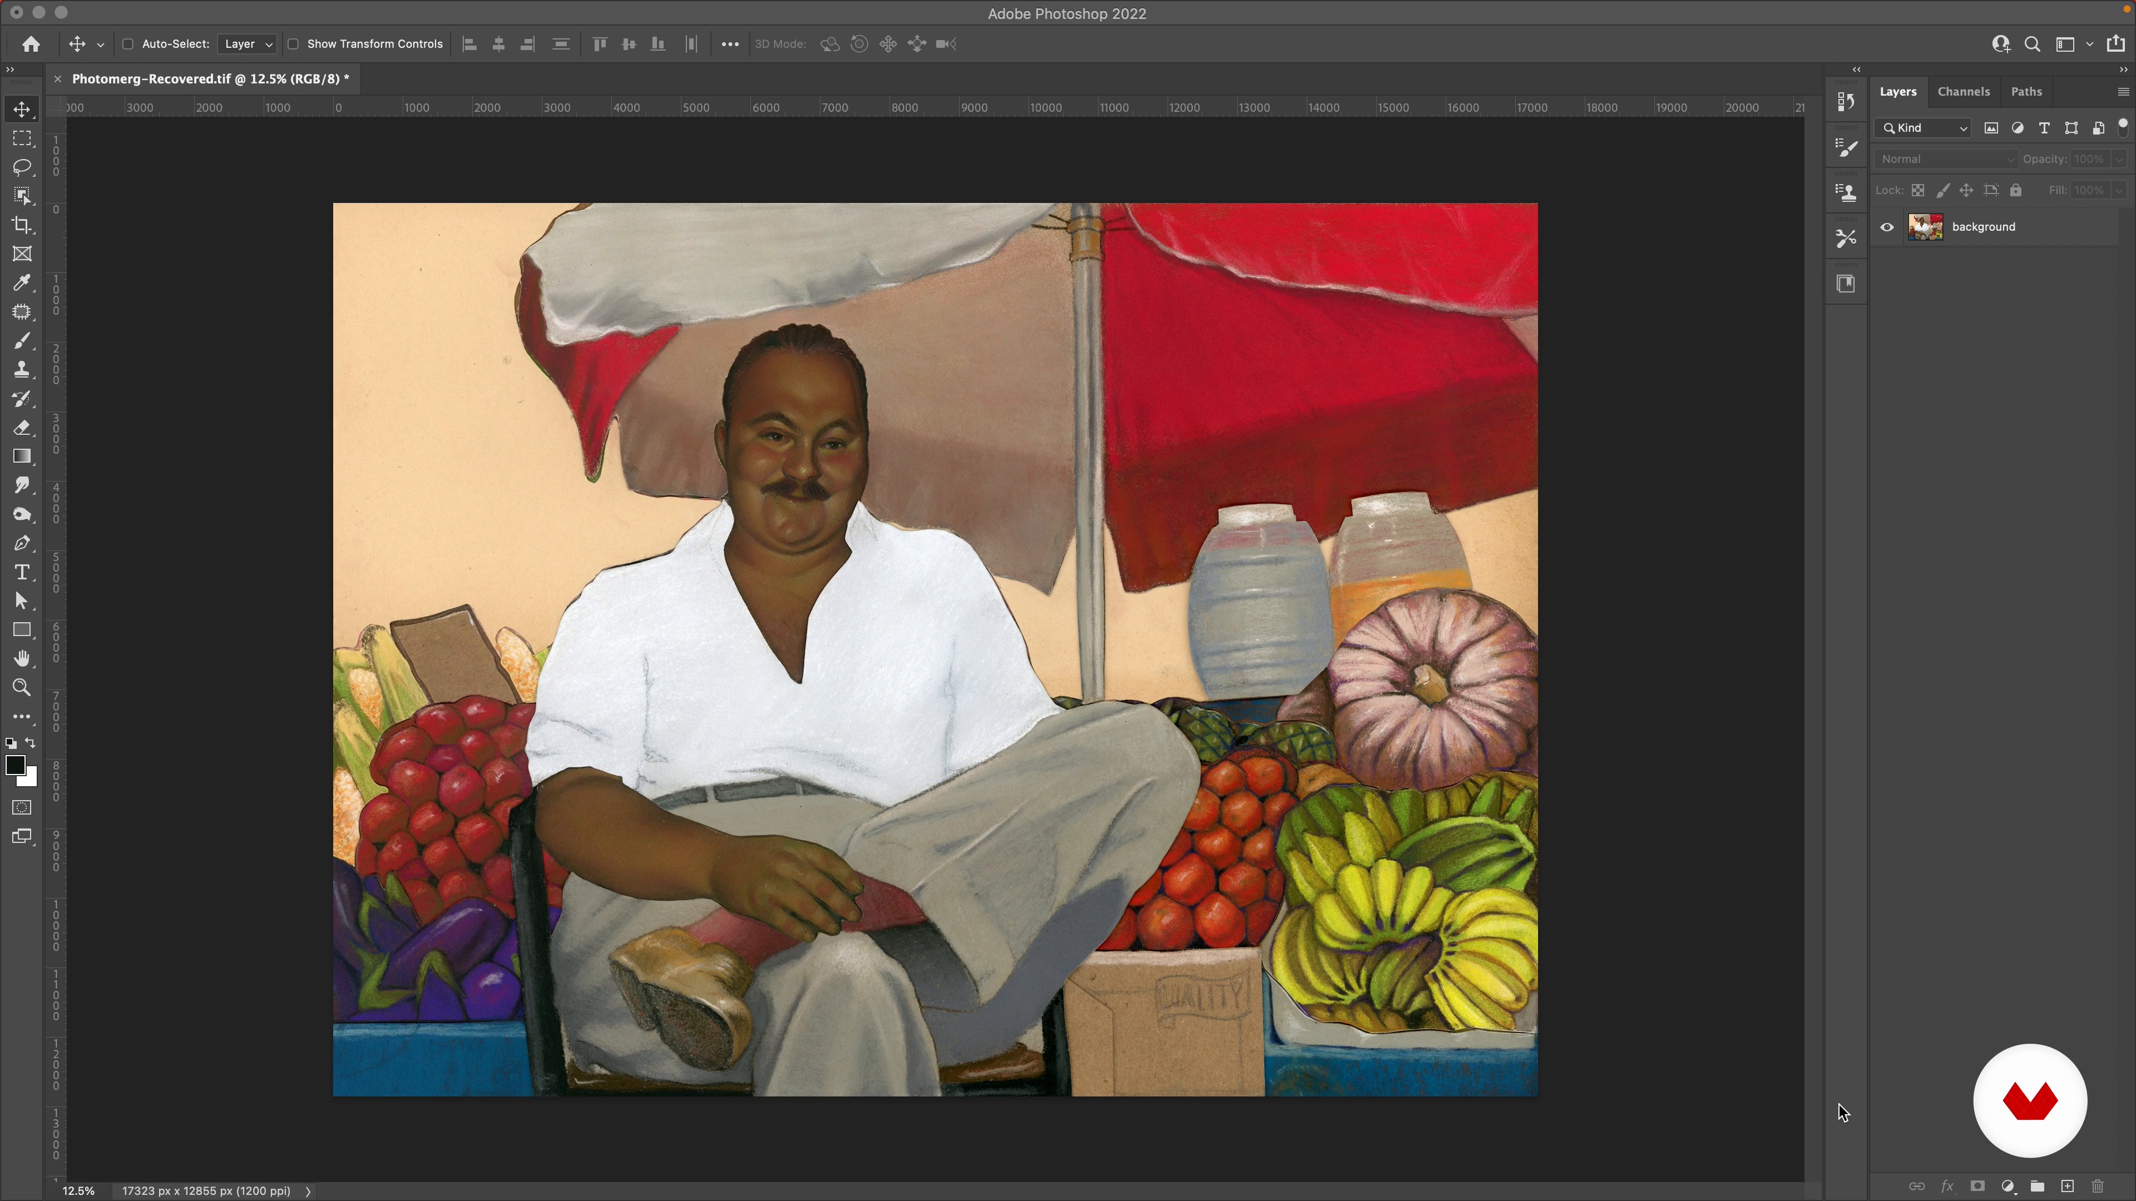This screenshot has height=1201, width=2136.
Task: Open the Search magnifier
Action: click(x=2031, y=44)
